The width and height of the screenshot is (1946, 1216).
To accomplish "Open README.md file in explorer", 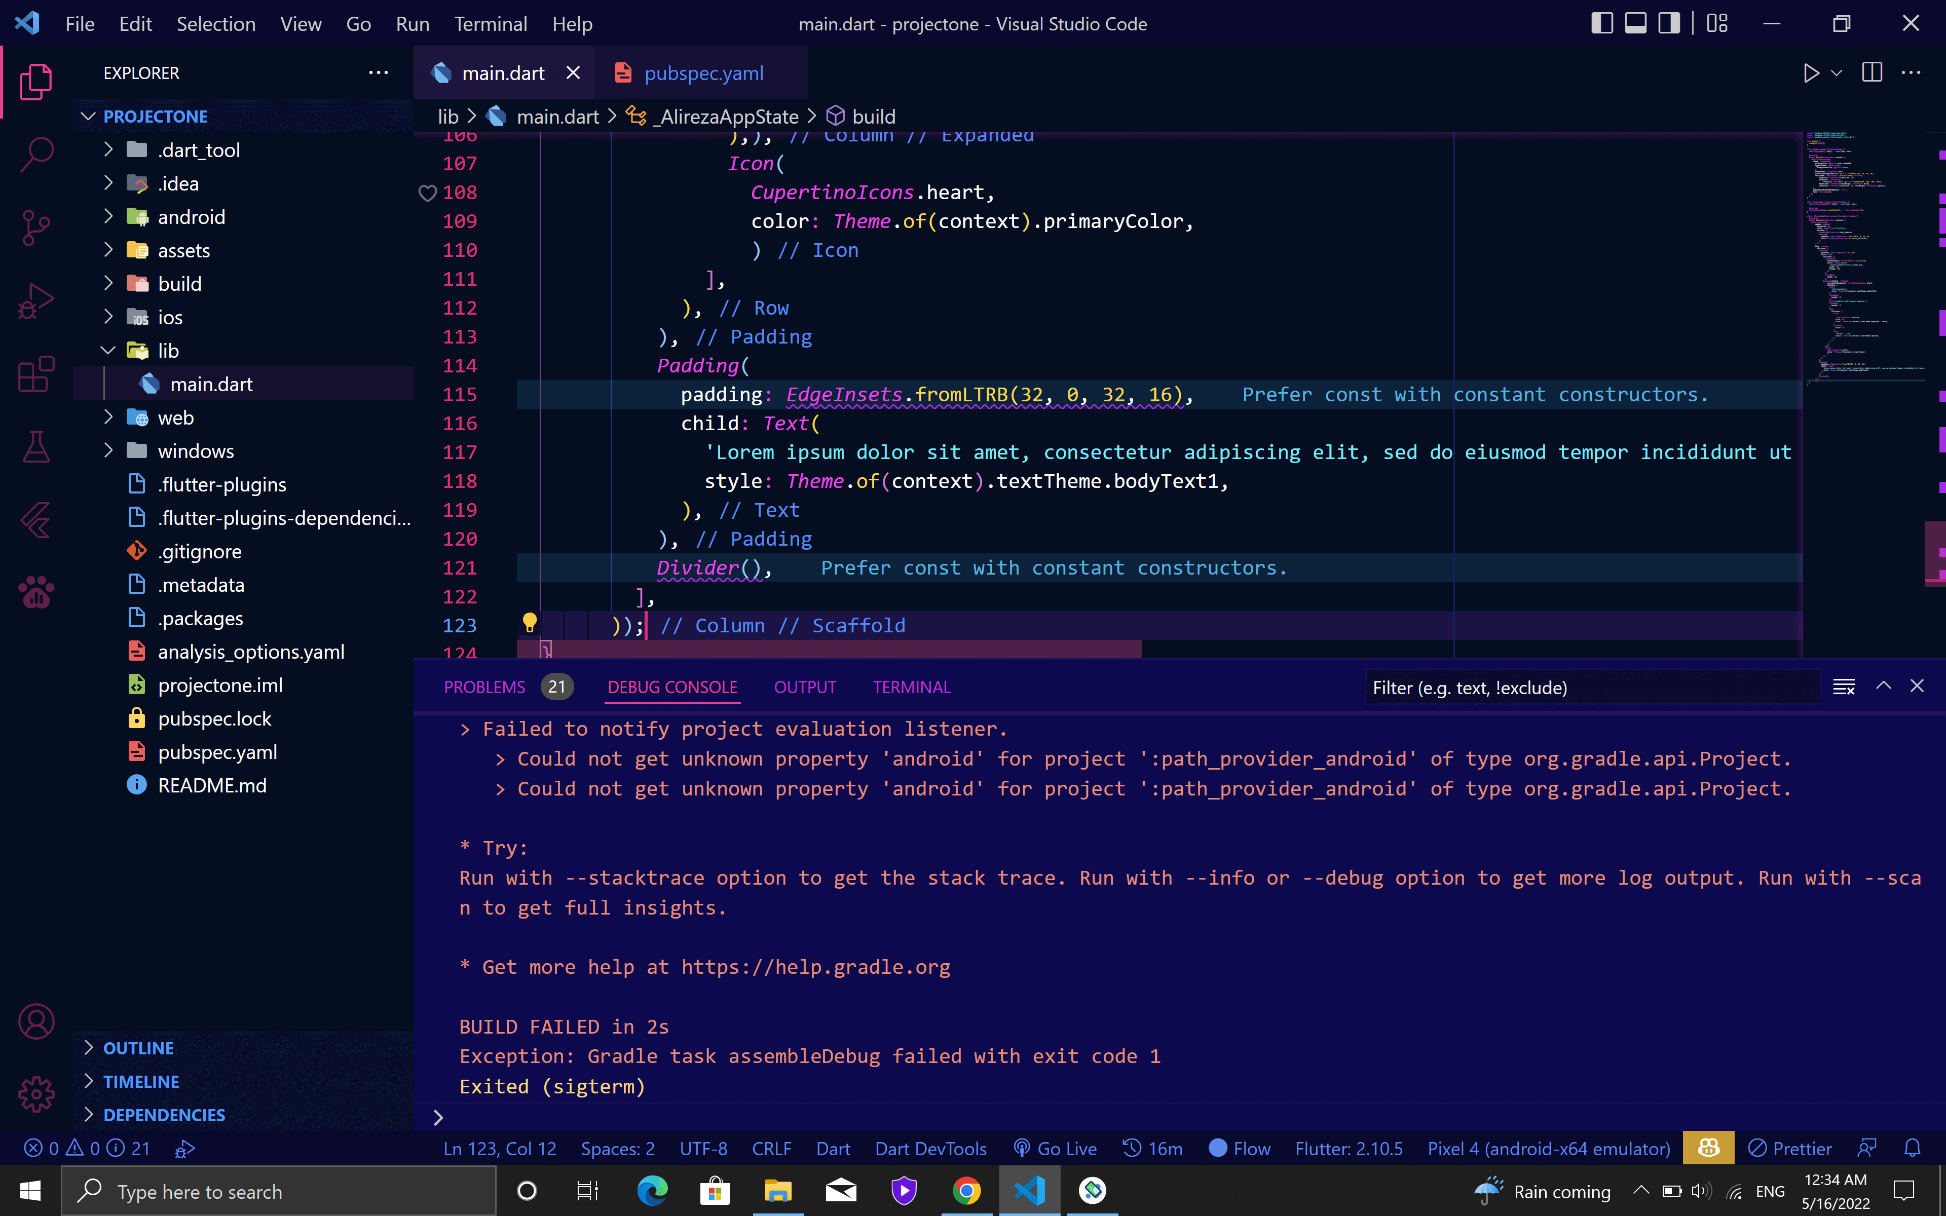I will point(243,785).
